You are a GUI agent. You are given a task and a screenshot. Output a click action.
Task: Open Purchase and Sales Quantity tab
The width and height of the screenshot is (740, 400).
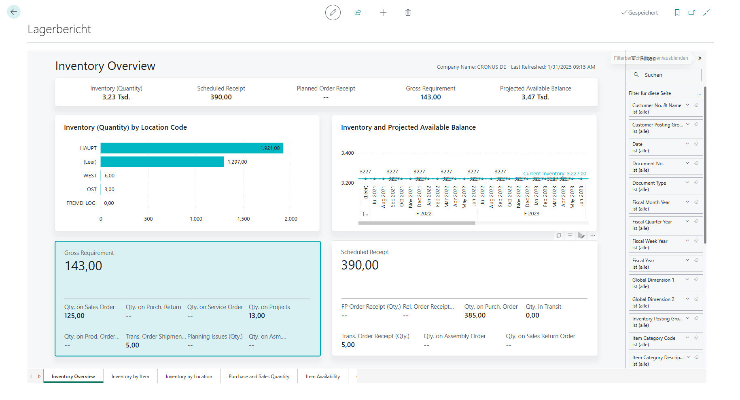click(259, 376)
